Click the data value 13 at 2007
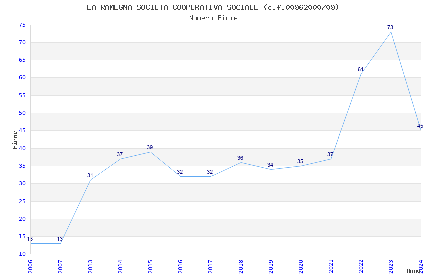The width and height of the screenshot is (426, 276). (60, 239)
